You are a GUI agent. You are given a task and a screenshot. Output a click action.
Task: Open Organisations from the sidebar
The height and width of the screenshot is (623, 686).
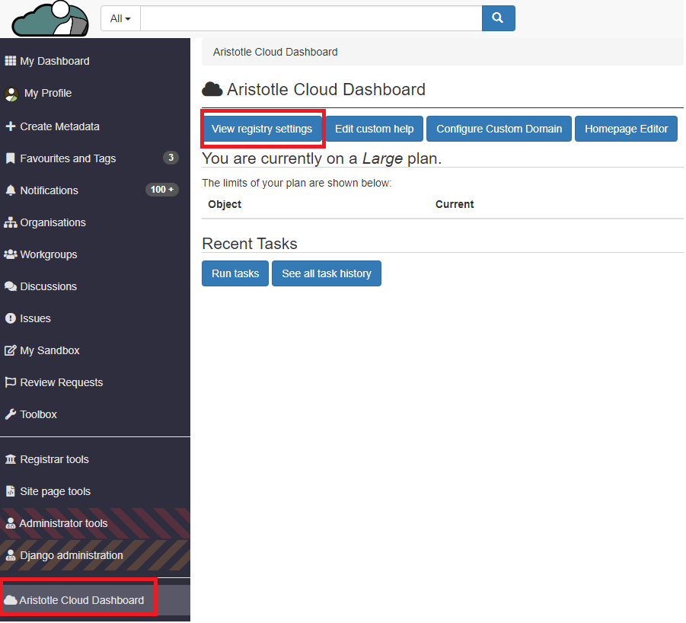(53, 222)
